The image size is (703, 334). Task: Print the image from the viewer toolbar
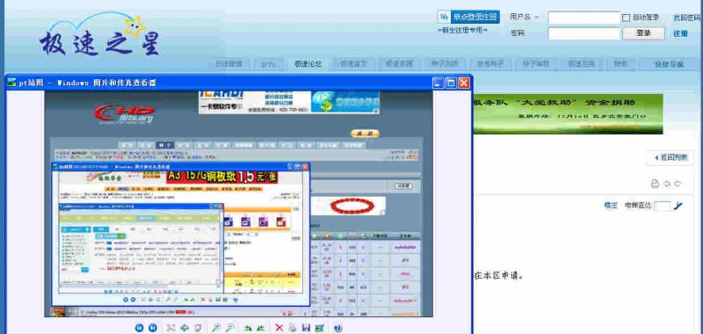(x=293, y=328)
